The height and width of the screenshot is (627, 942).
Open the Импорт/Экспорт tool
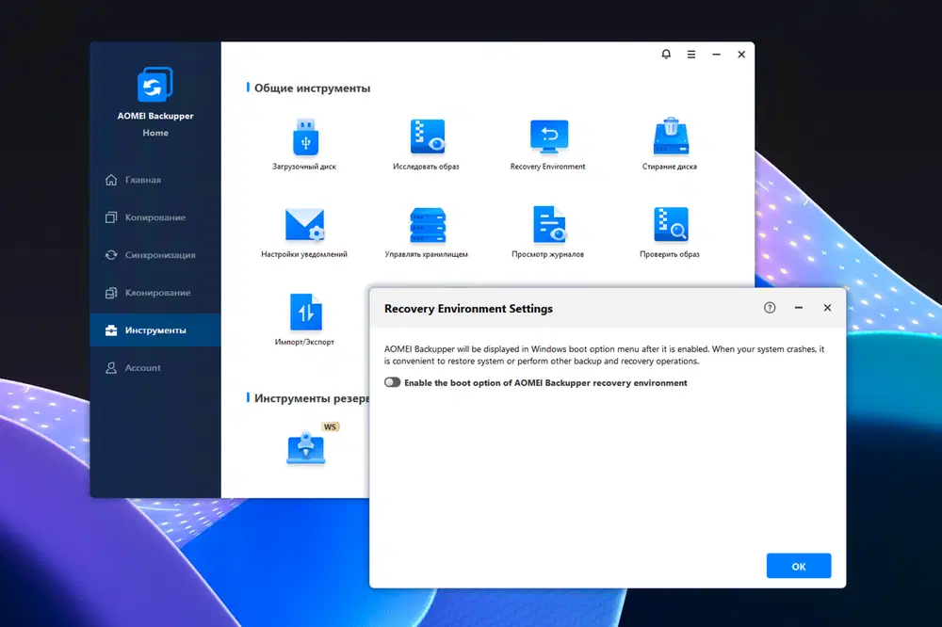click(305, 319)
